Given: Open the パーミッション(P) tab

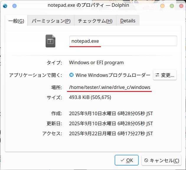Looking at the screenshot, I should [51, 21].
